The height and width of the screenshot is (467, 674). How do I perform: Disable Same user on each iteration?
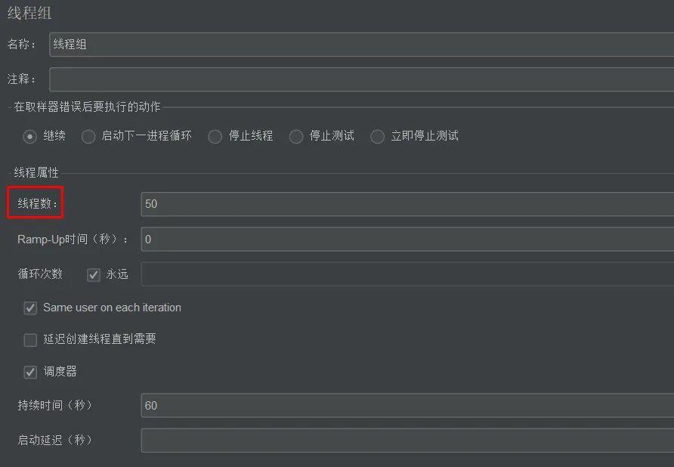[29, 308]
